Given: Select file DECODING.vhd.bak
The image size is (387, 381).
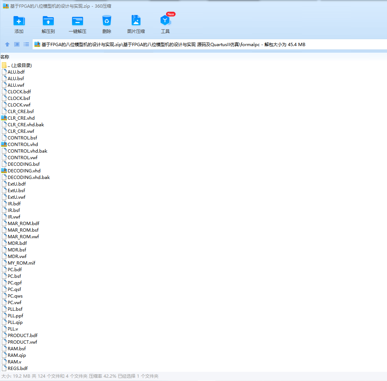Looking at the screenshot, I should [x=26, y=177].
